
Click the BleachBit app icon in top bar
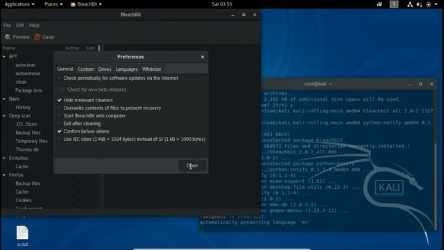pyautogui.click(x=73, y=4)
